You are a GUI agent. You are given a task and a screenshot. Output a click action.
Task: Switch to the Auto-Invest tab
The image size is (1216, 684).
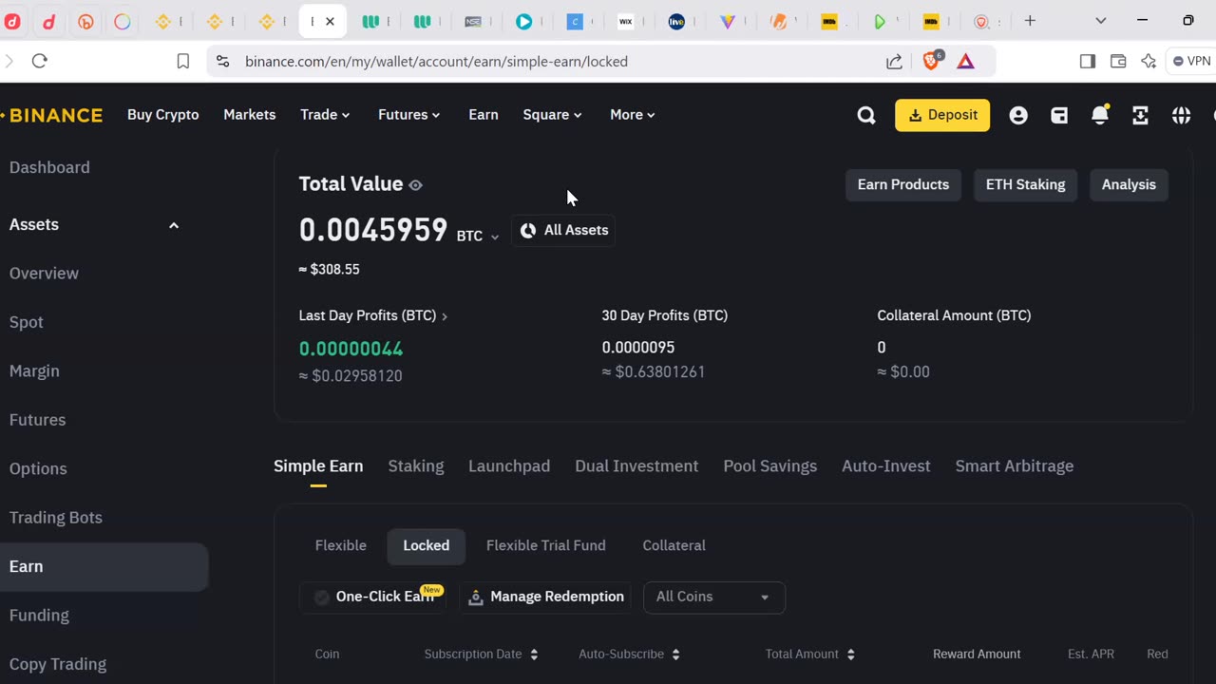[x=886, y=466]
